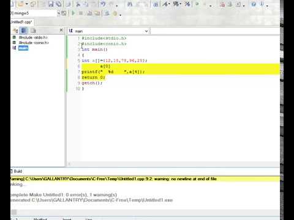Viewport: 294px width, 220px height.
Task: Click the int main() code line
Action: (x=94, y=50)
